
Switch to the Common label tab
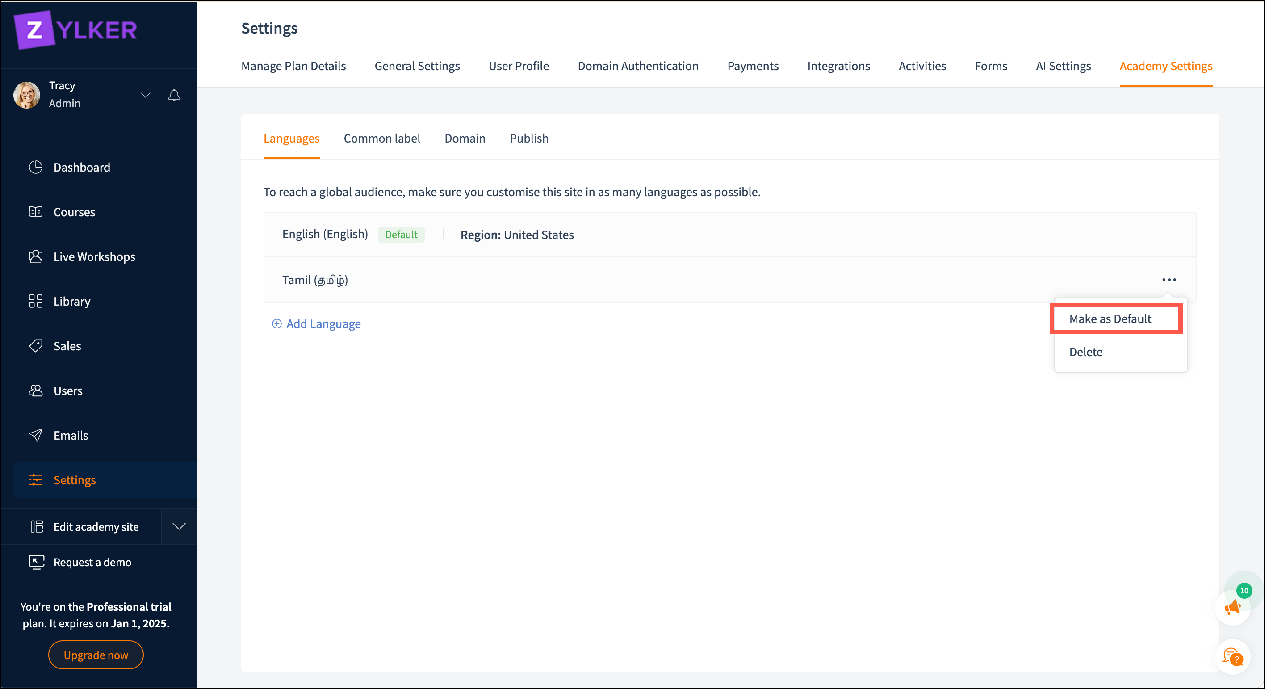pos(381,139)
